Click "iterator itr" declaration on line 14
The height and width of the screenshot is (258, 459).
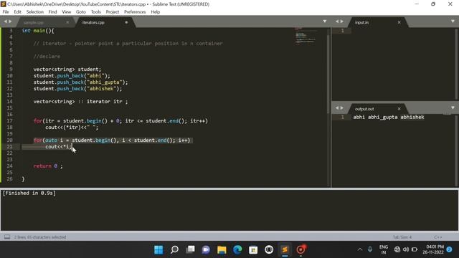[x=105, y=102]
